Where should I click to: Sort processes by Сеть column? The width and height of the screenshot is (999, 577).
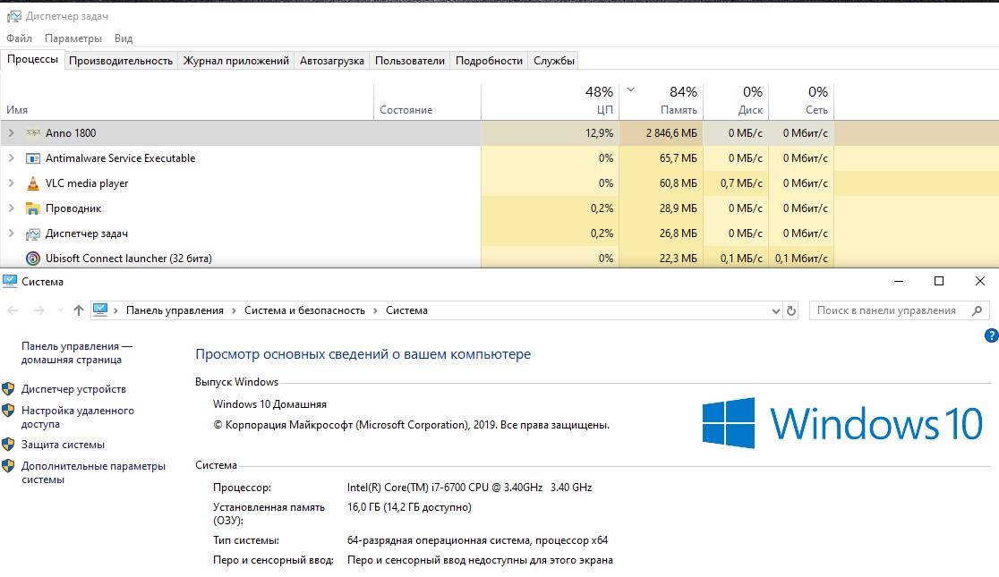click(801, 100)
